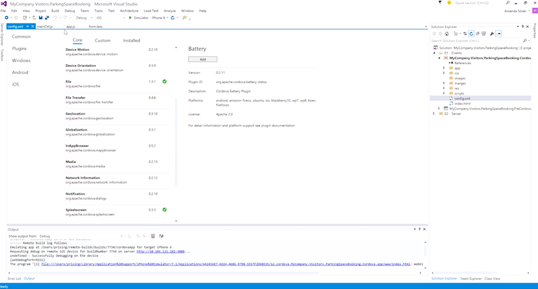The height and width of the screenshot is (289, 538).
Task: Click the Search Solution Explorer input field
Action: click(x=477, y=41)
